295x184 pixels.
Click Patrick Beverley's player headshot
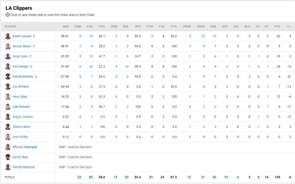pyautogui.click(x=8, y=77)
